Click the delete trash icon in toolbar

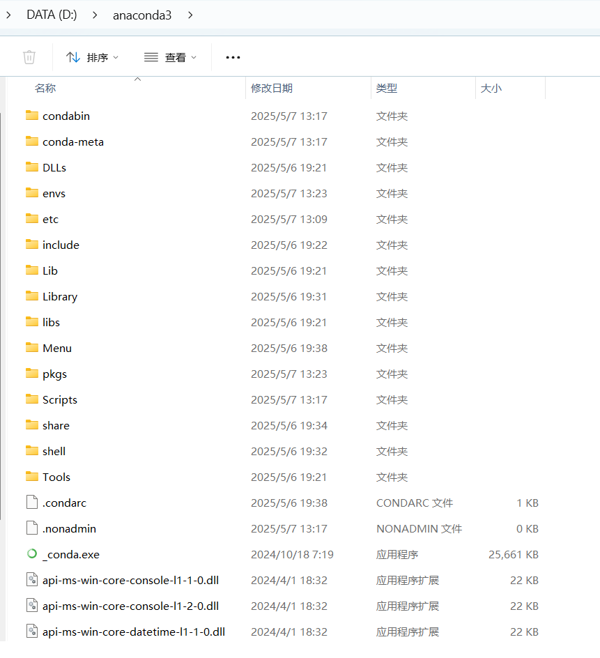(x=29, y=57)
